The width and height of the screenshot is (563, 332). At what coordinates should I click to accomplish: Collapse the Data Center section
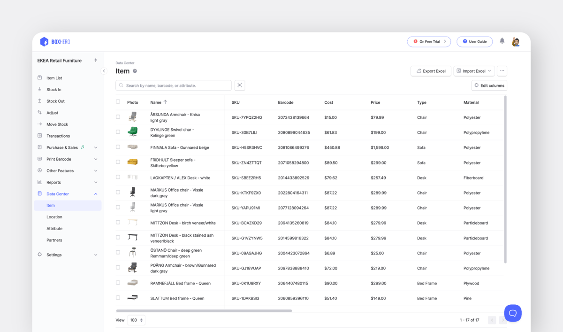click(95, 193)
